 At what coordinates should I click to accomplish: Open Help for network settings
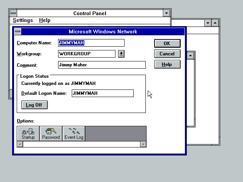pyautogui.click(x=167, y=64)
